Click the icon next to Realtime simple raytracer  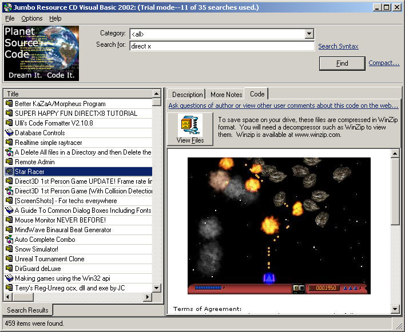coord(9,143)
